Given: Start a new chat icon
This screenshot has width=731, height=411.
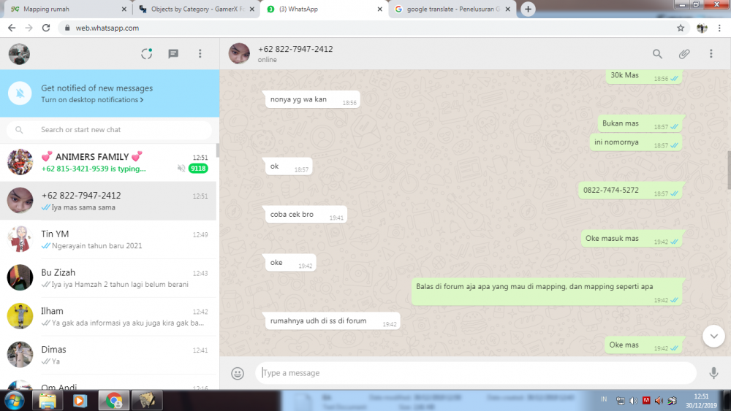Looking at the screenshot, I should click(173, 54).
